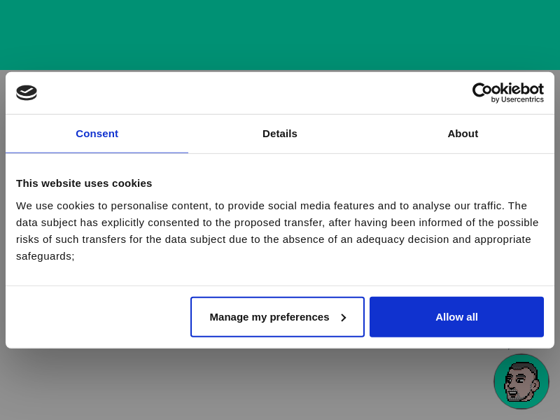560x420 pixels.
Task: Click the green page header banner
Action: pyautogui.click(x=280, y=35)
